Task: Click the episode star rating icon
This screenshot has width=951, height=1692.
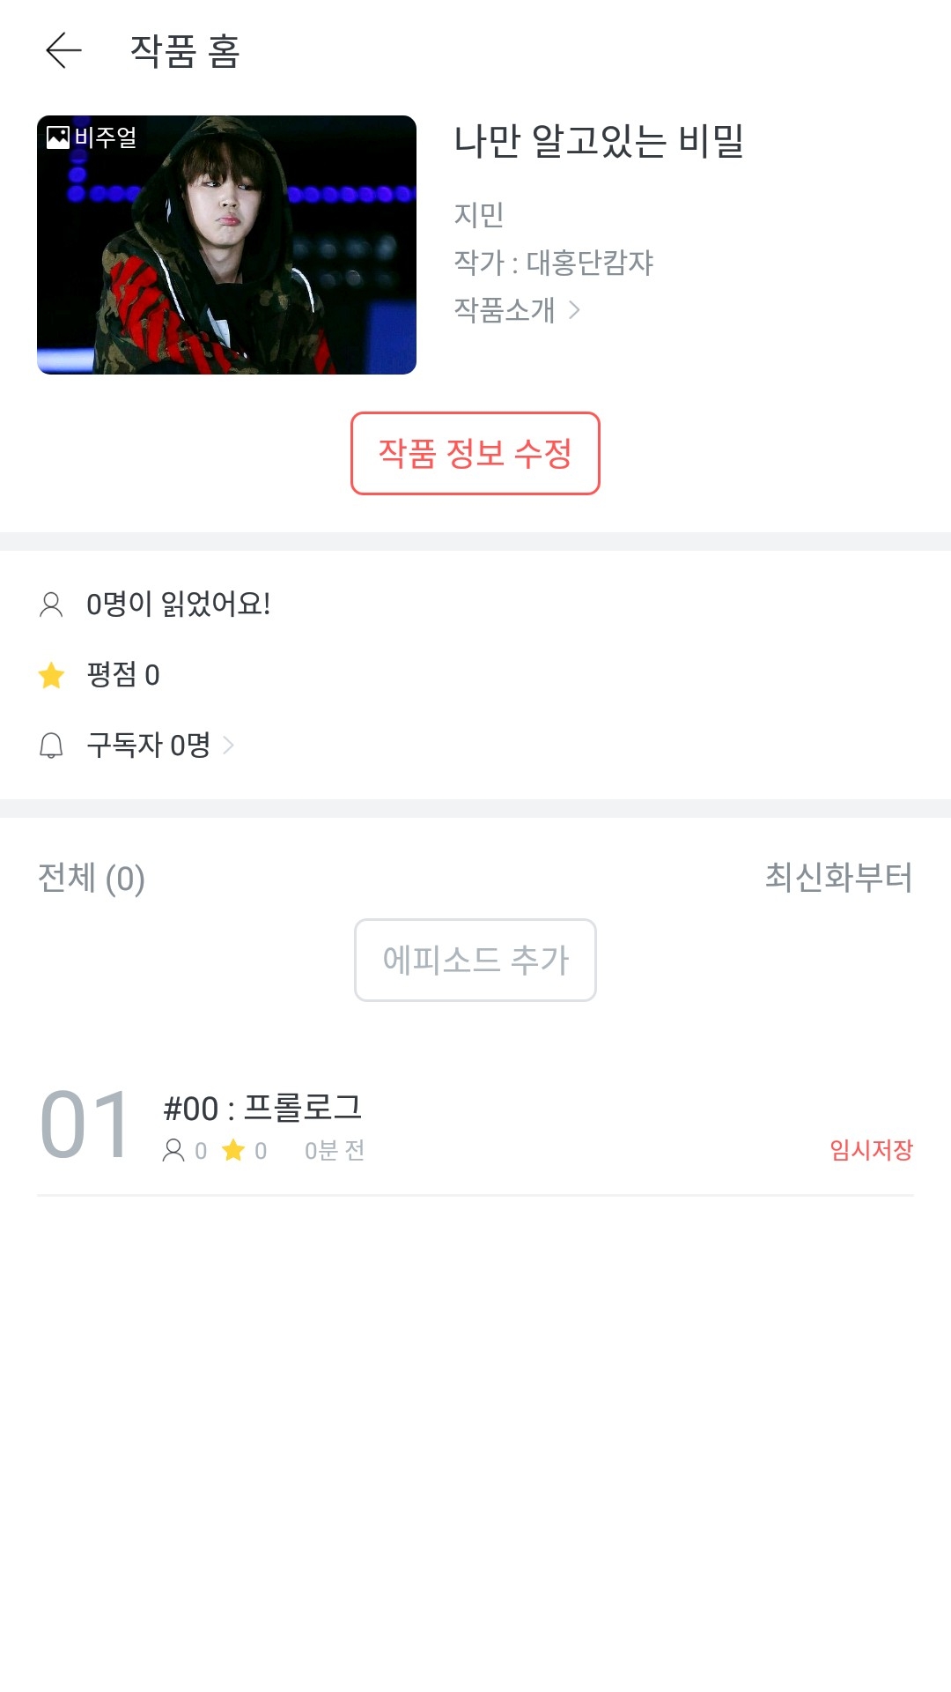Action: [233, 1150]
